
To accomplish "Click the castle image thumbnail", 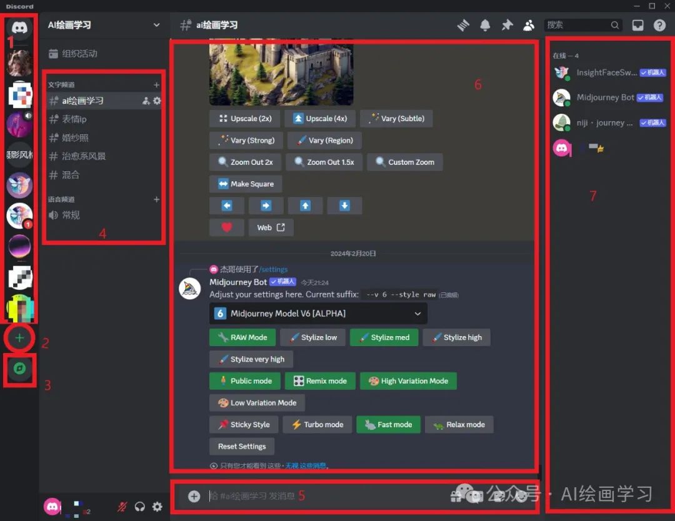I will click(281, 72).
